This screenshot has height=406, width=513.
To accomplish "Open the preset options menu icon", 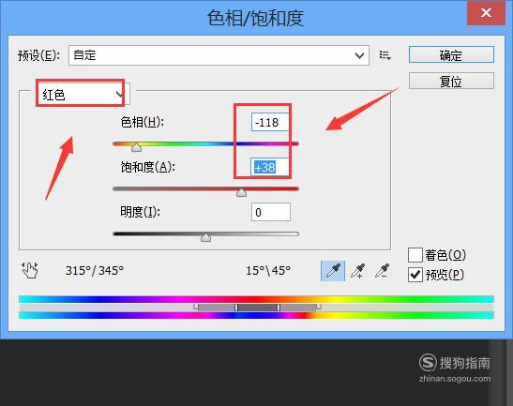I will 385,55.
